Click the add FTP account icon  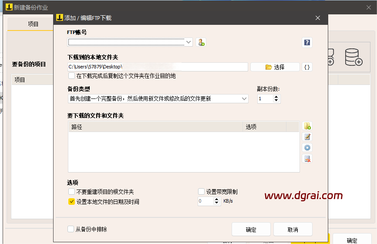tap(200, 42)
